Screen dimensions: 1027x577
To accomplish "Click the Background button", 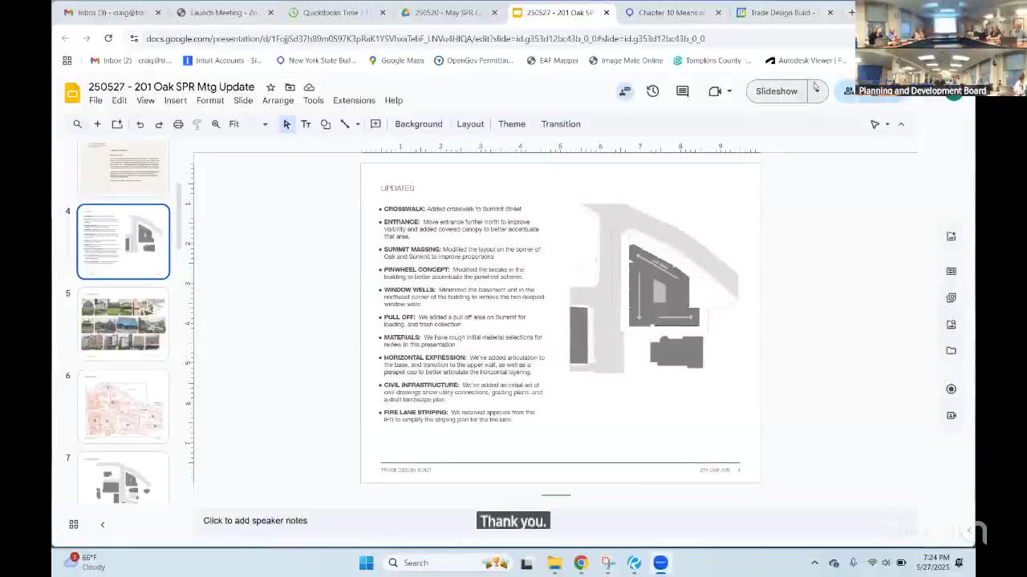I will (418, 124).
